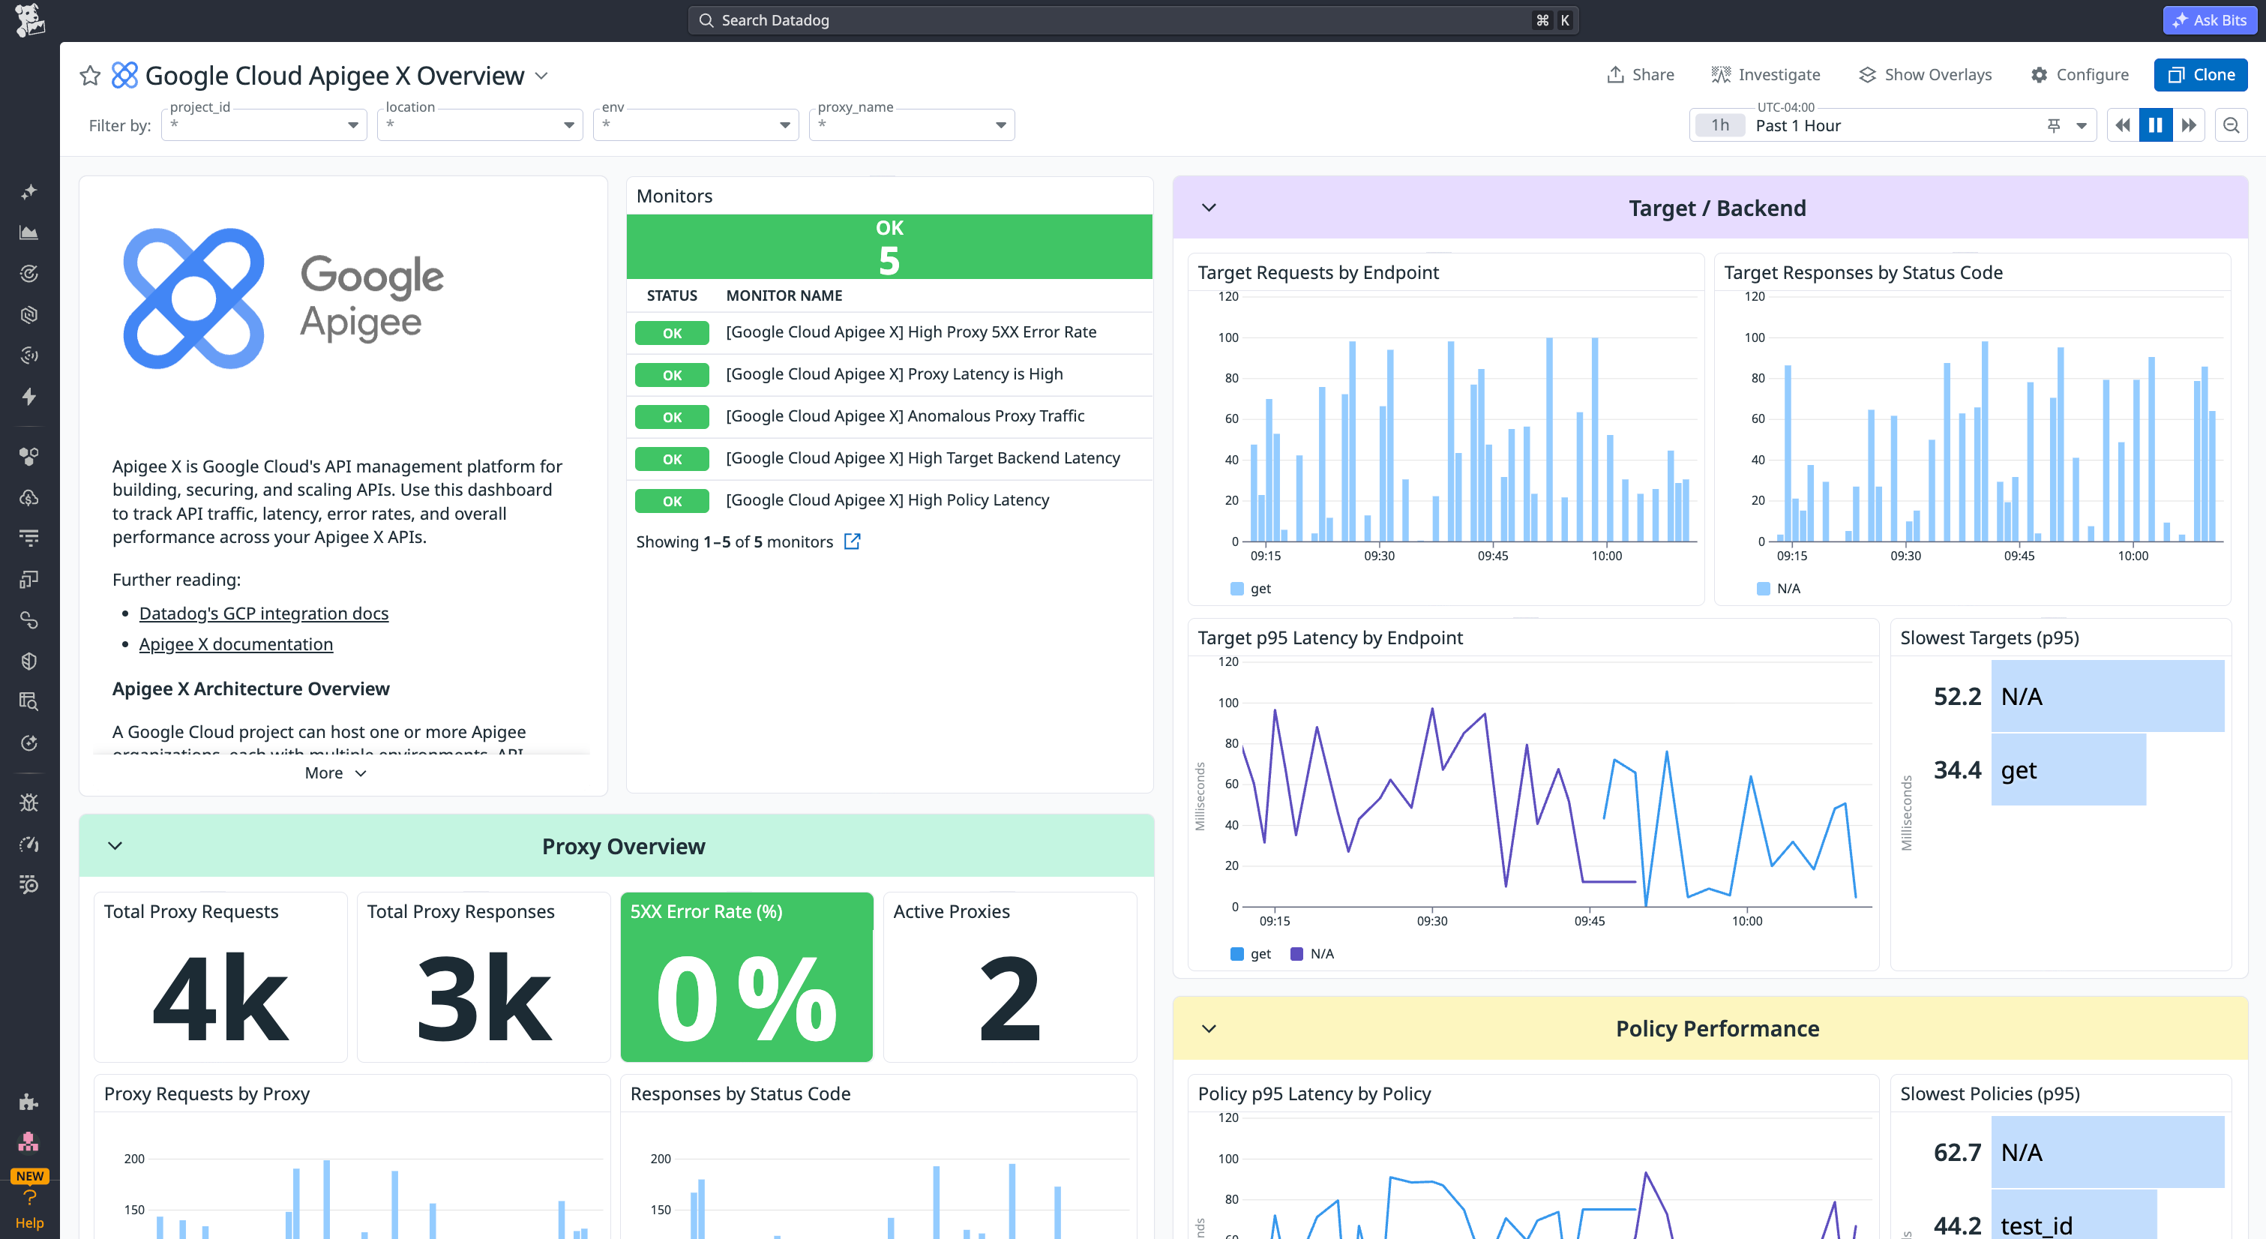
Task: Open Anomalous Proxy Traffic monitor
Action: [905, 415]
